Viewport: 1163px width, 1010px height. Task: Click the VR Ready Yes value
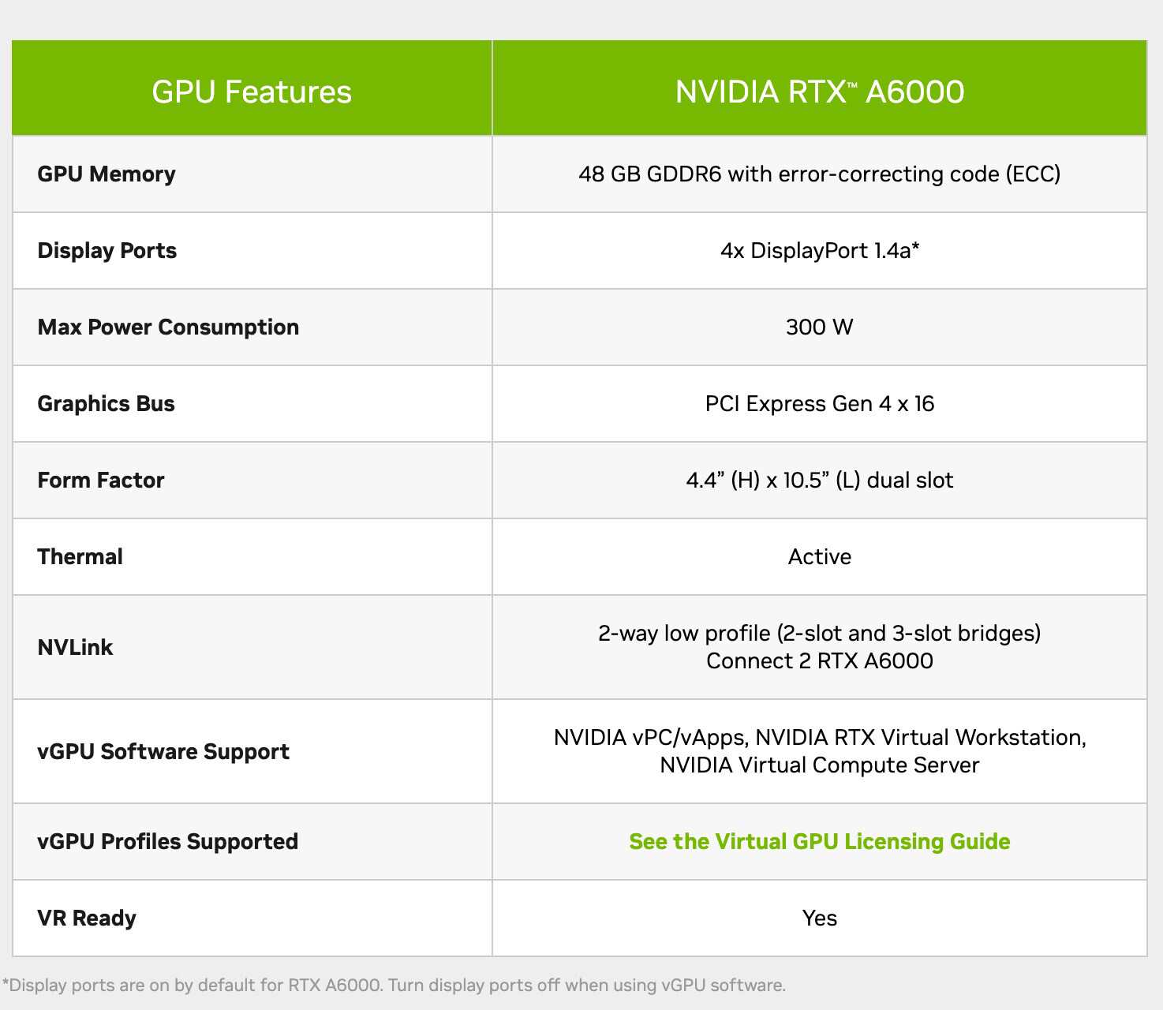819,918
